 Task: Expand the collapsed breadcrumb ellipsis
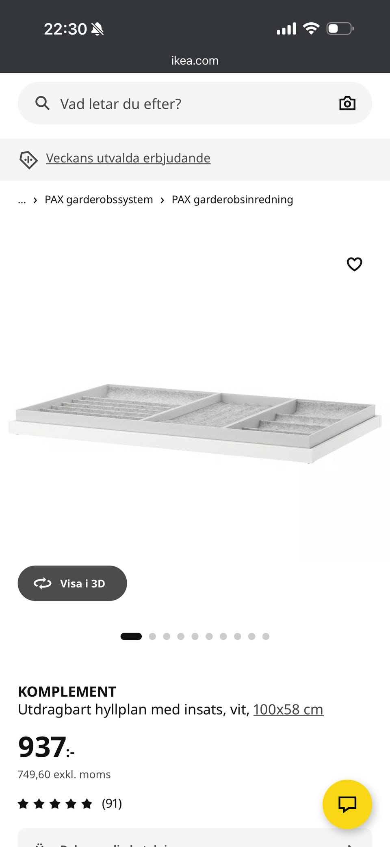(x=22, y=200)
